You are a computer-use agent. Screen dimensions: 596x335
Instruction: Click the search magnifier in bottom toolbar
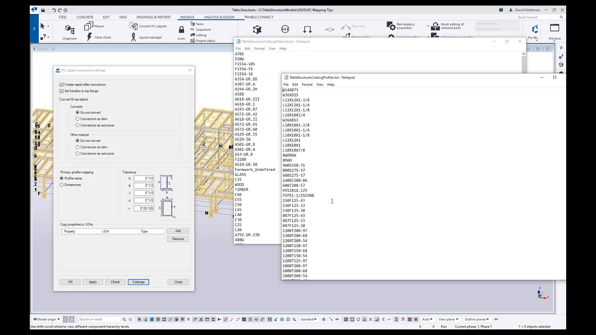click(124, 319)
